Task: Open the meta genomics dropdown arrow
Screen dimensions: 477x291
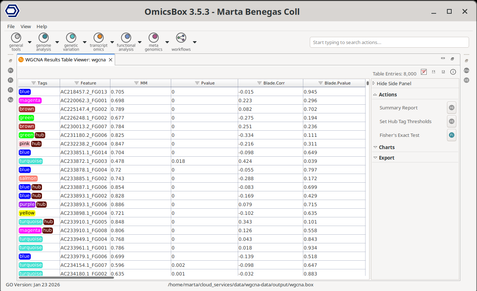Action: 167,42
